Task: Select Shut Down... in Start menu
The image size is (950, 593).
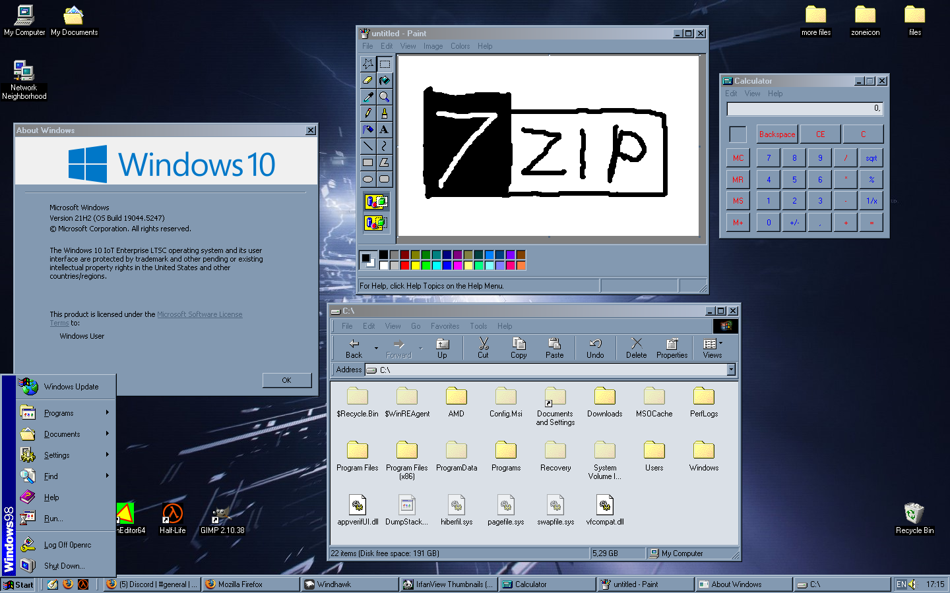Action: pyautogui.click(x=66, y=566)
